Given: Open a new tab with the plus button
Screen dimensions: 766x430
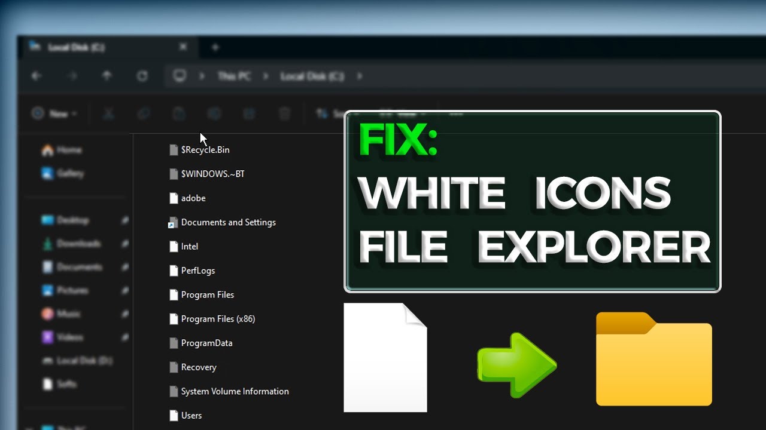Looking at the screenshot, I should click(x=215, y=47).
